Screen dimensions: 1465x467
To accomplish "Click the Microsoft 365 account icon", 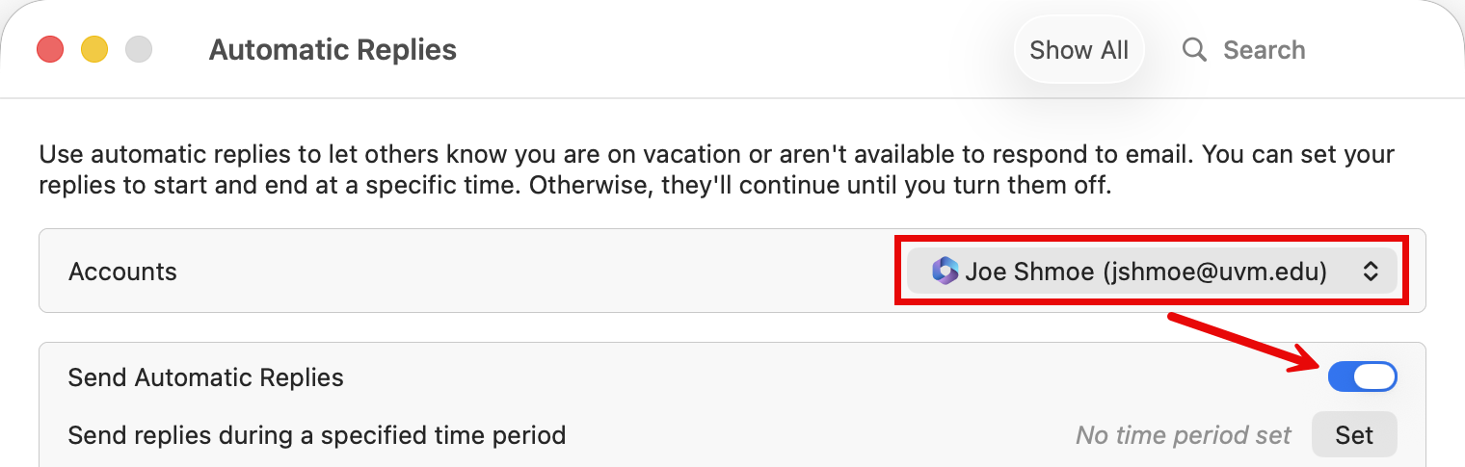I will click(x=945, y=272).
